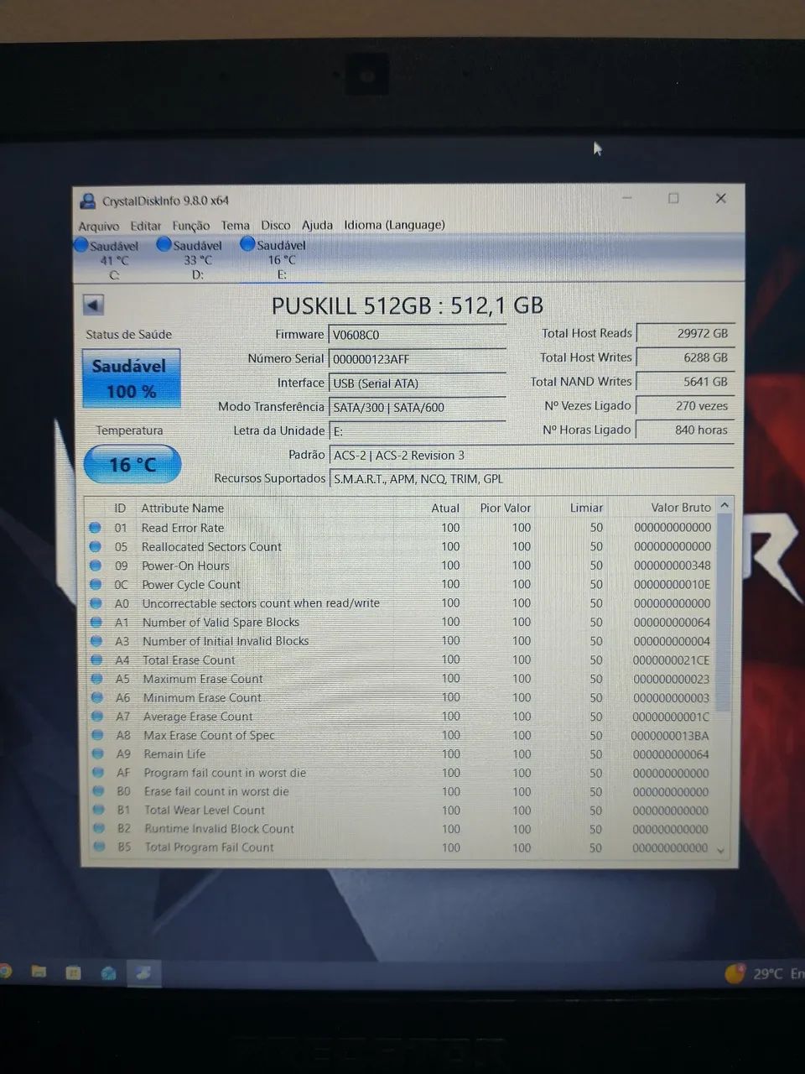Click the Saudável 100 % health status button

click(x=131, y=378)
